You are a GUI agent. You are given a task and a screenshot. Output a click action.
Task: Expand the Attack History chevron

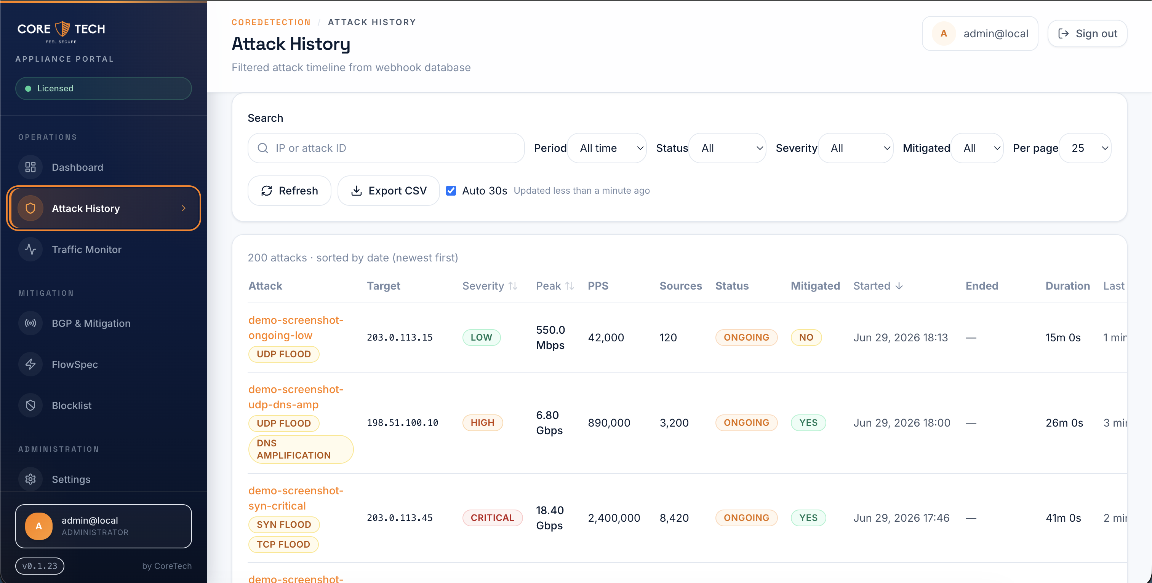tap(183, 208)
